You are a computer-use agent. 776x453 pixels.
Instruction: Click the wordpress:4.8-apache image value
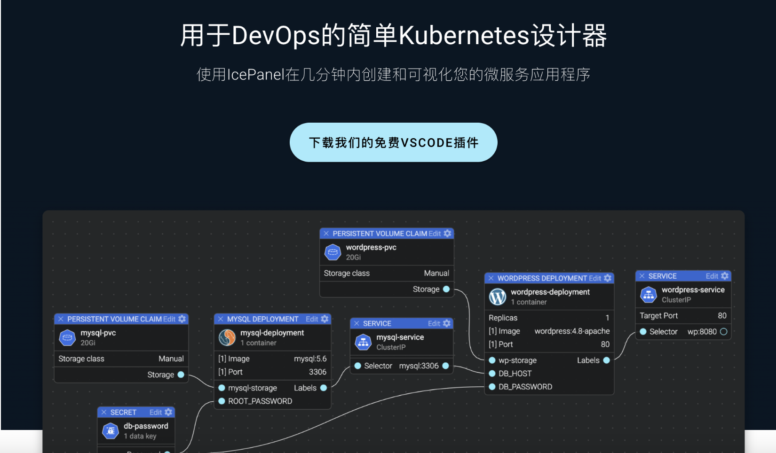[572, 331]
